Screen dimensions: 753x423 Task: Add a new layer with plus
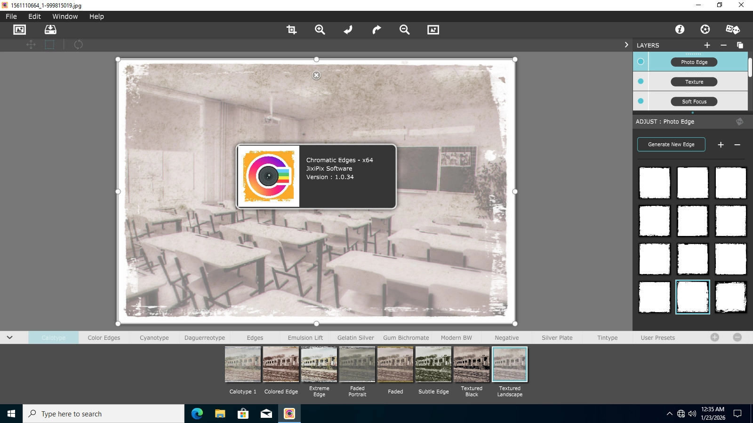(707, 45)
